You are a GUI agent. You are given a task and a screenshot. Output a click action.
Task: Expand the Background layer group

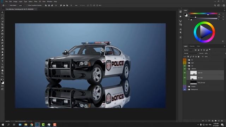pos(188,89)
